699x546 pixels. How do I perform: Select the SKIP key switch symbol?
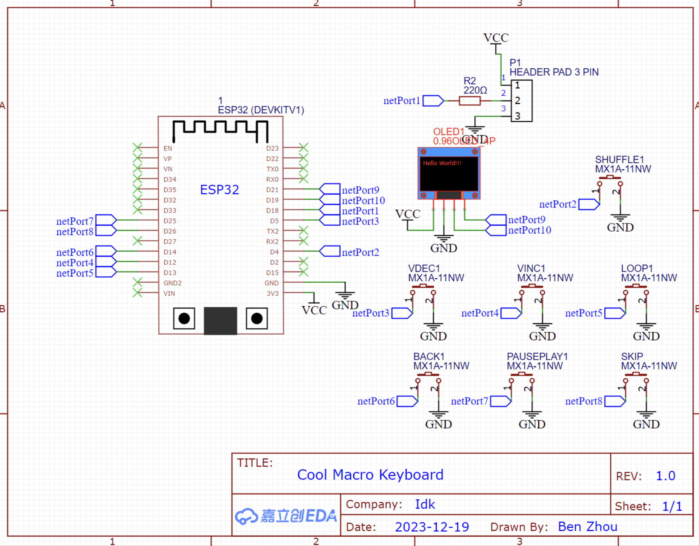(636, 386)
